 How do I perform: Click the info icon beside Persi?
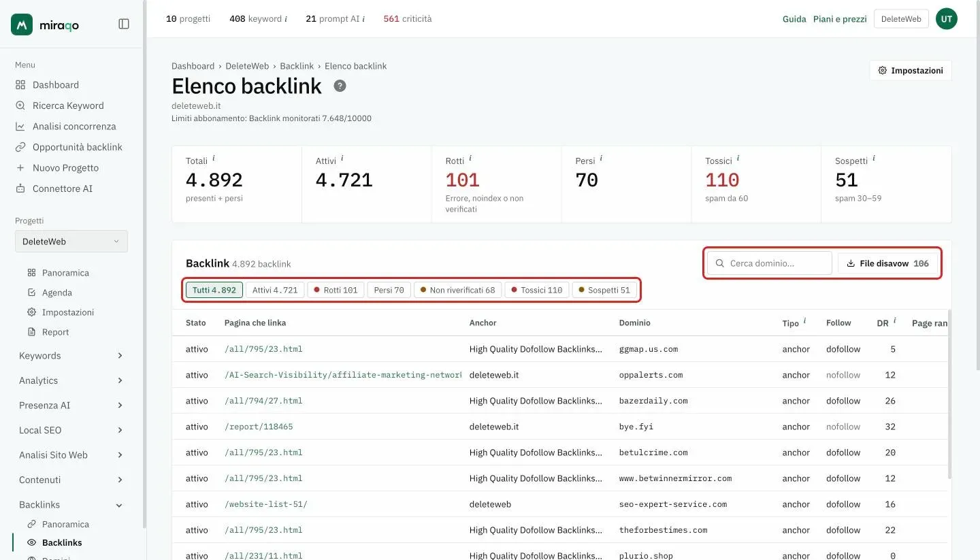[x=601, y=158]
